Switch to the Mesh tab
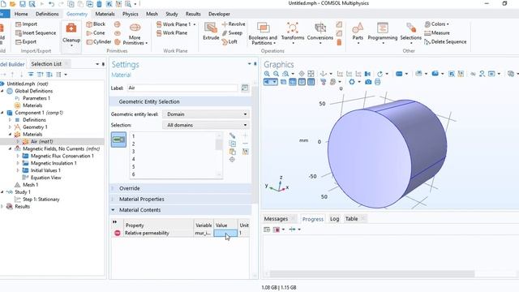 (x=152, y=14)
